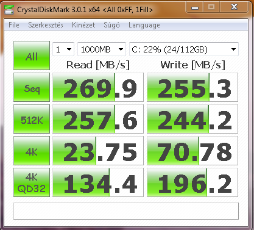Viewport: 254px width, 230px height.
Task: Open the Language menu
Action: [x=144, y=25]
